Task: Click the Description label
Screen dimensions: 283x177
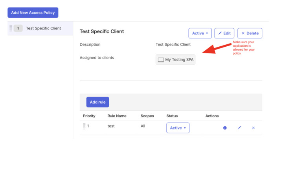Action: [90, 44]
